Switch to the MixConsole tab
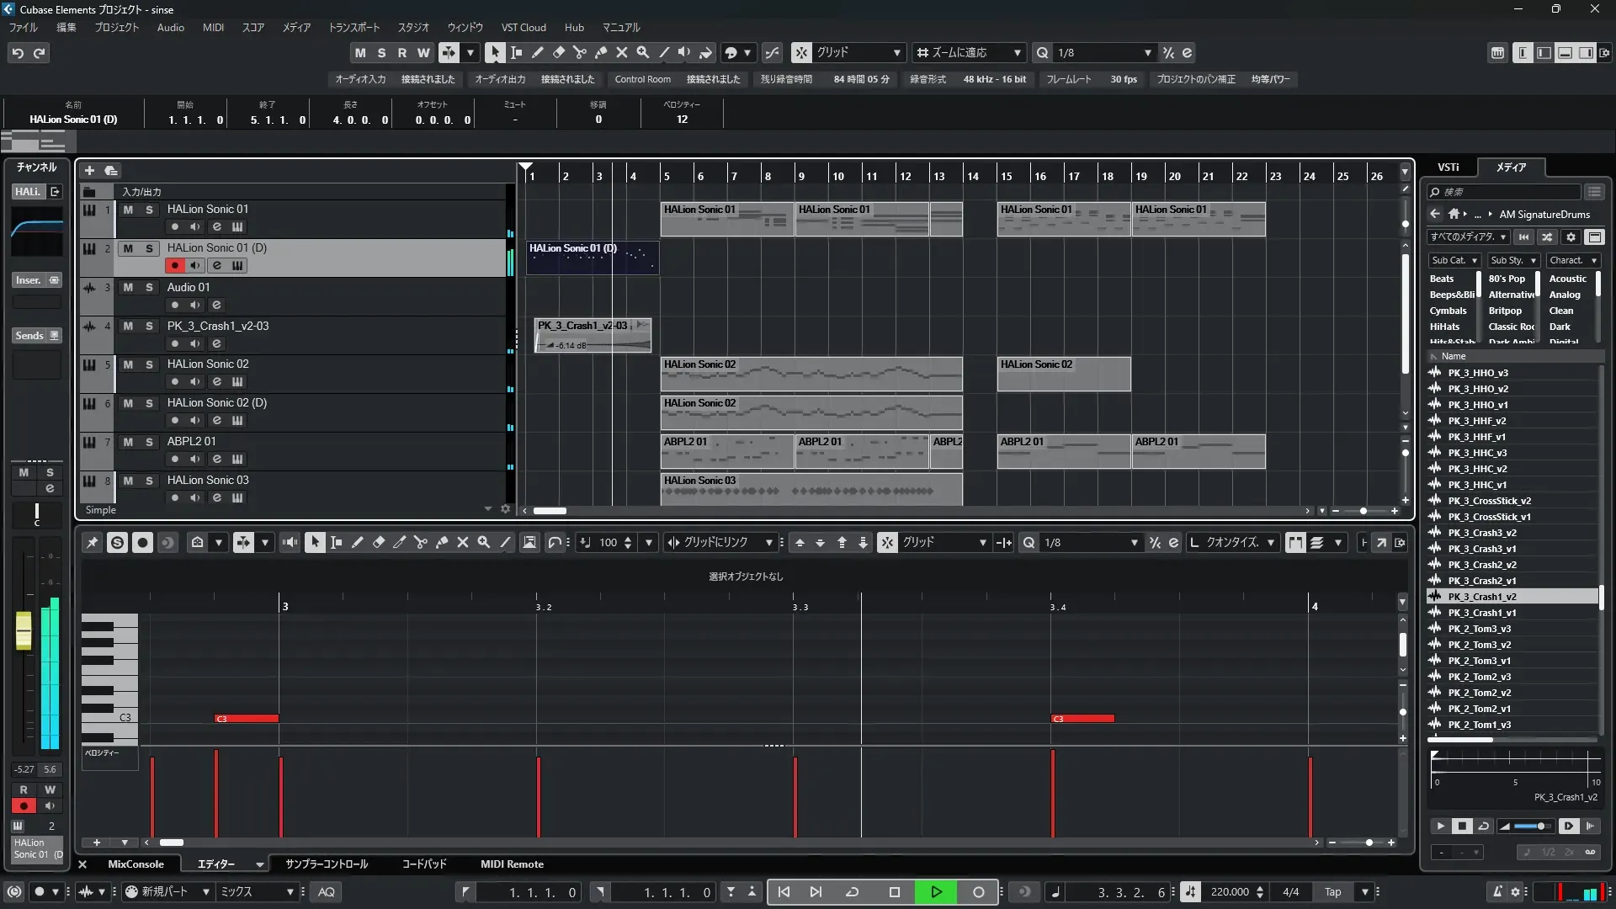 pyautogui.click(x=136, y=864)
